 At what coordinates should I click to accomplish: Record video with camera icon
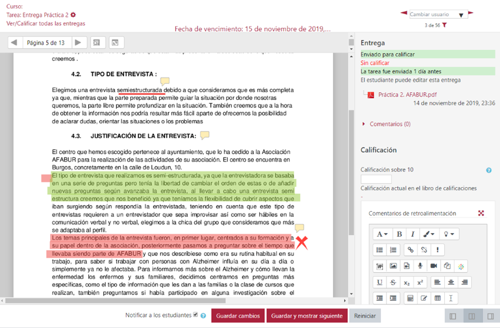(x=433, y=266)
